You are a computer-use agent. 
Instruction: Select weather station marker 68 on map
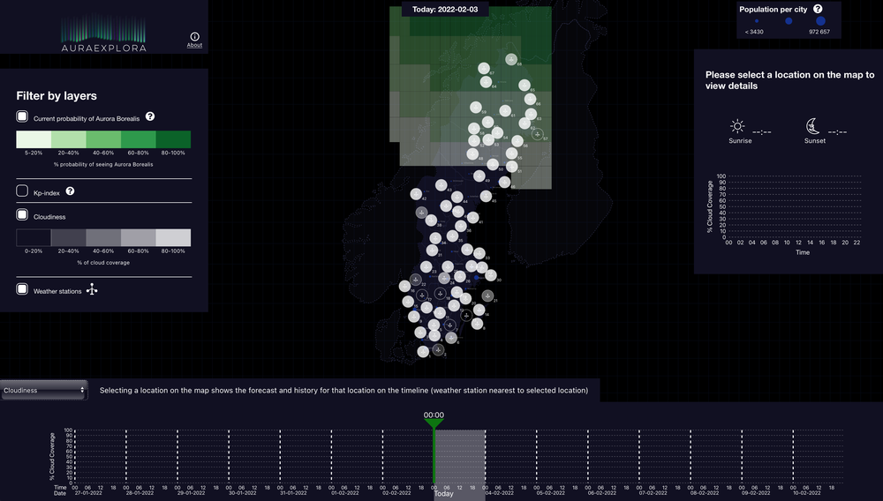pyautogui.click(x=511, y=59)
